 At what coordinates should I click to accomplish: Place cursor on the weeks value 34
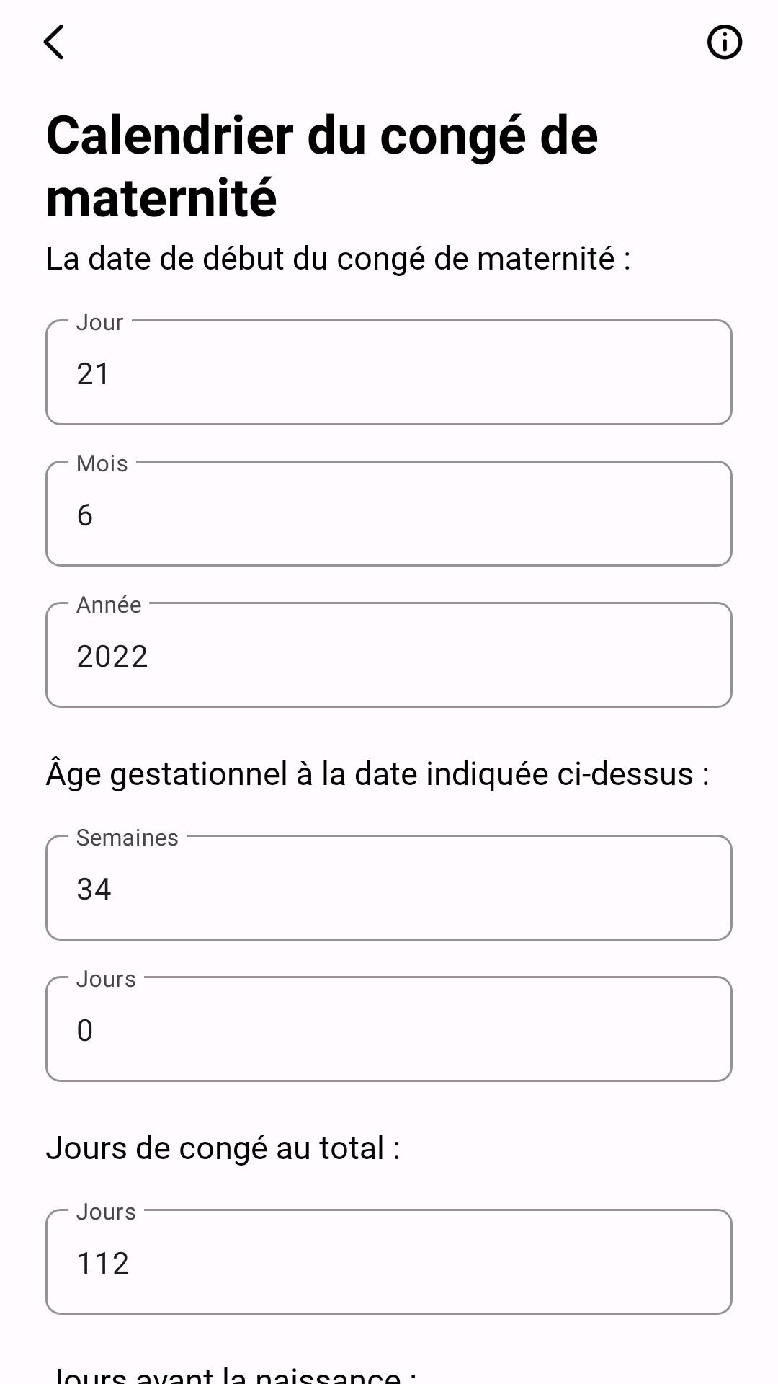point(94,890)
